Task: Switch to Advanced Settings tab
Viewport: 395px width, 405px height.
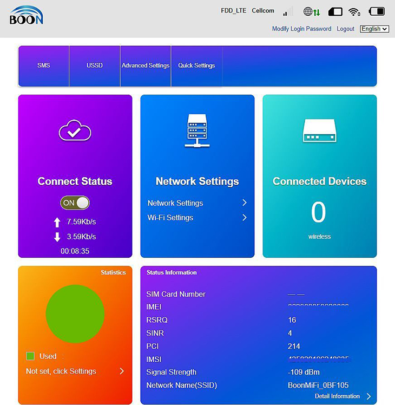Action: tap(146, 66)
